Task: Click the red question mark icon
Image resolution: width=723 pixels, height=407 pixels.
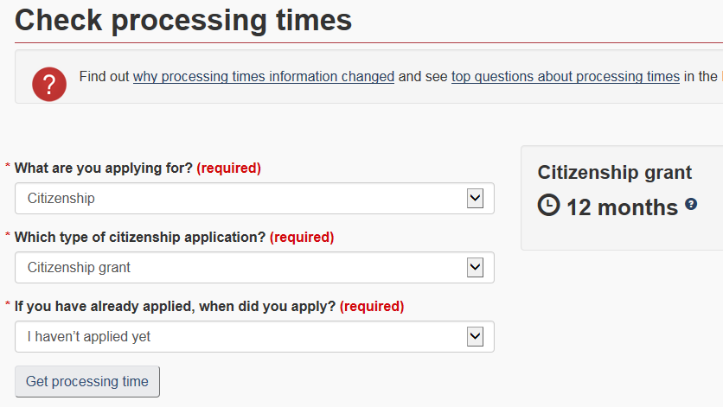Action: coord(48,85)
